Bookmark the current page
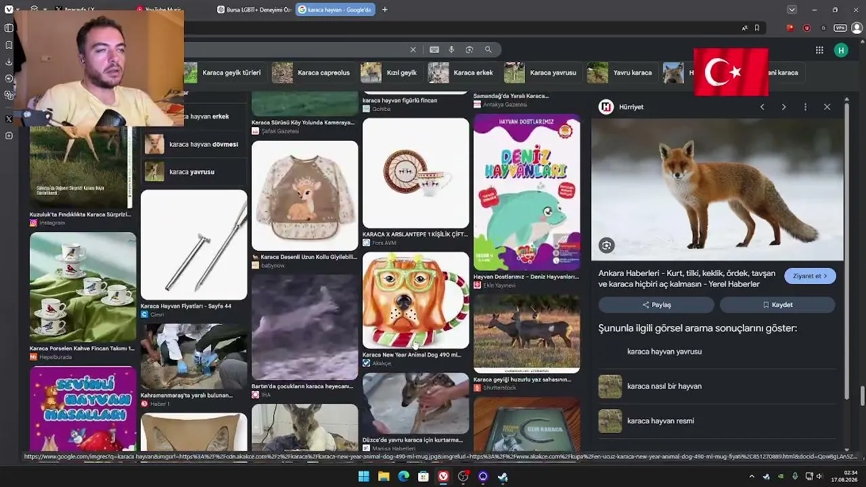This screenshot has height=487, width=866. (x=757, y=28)
